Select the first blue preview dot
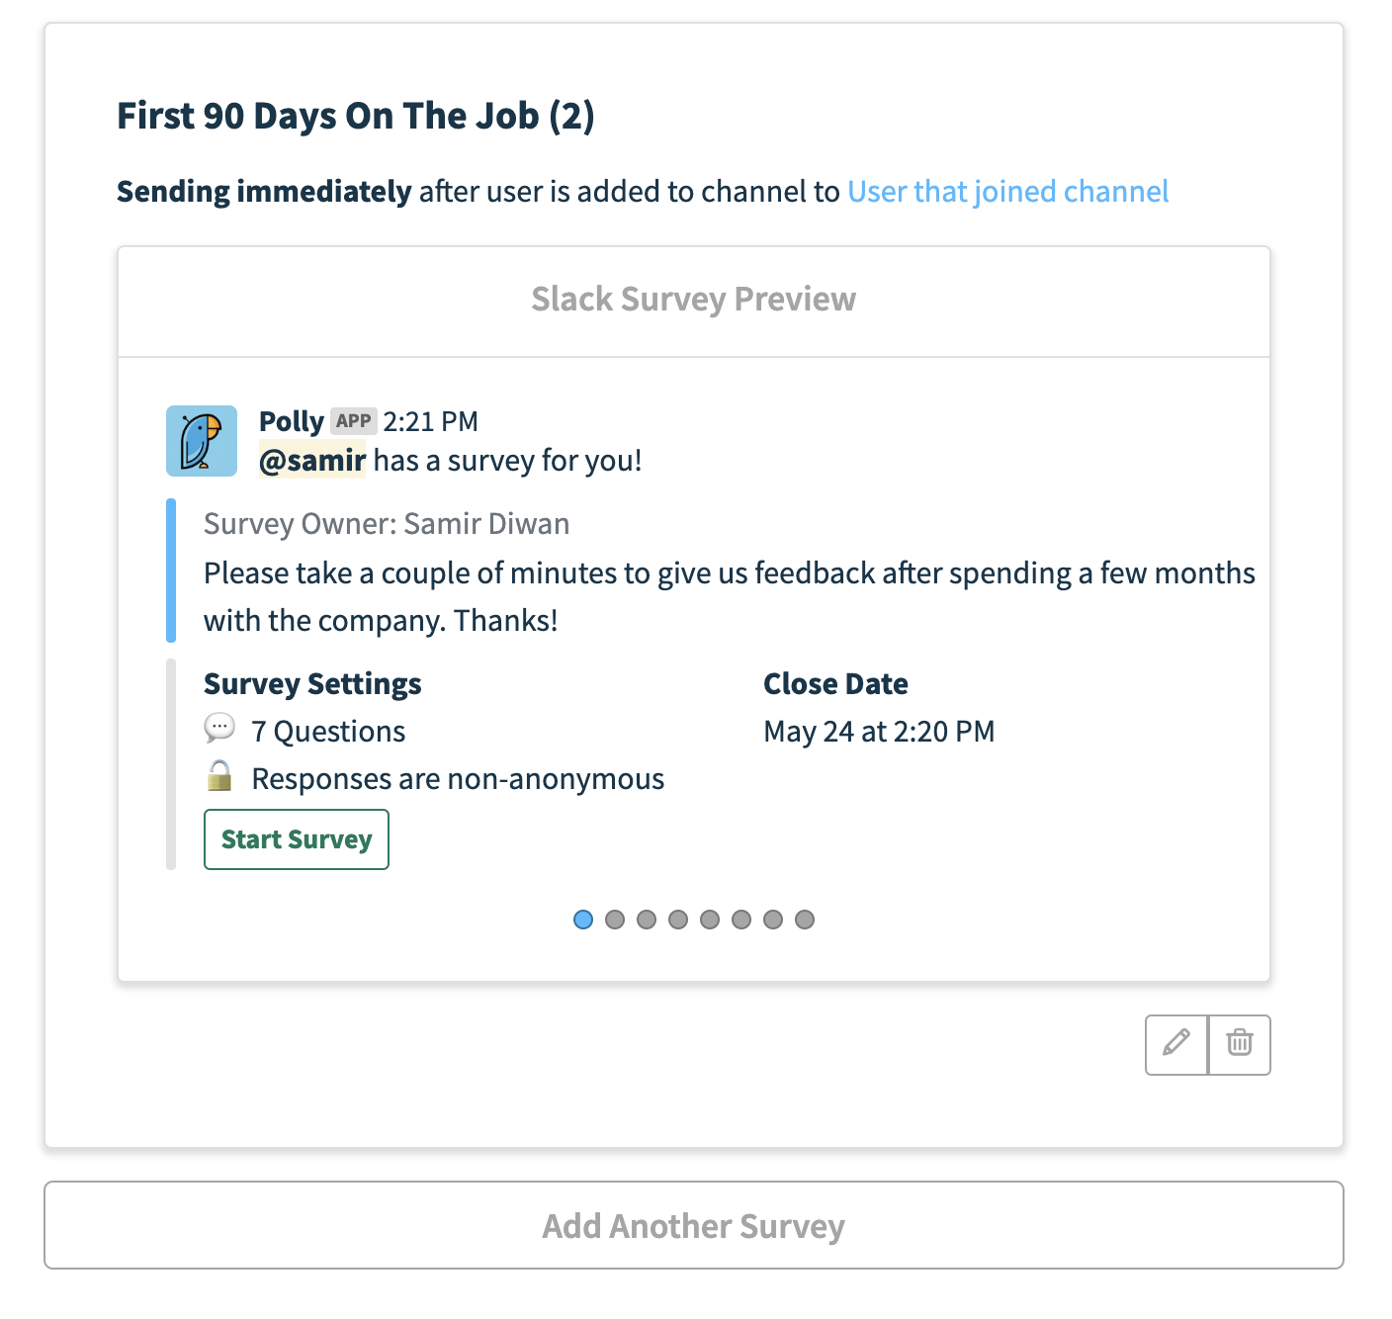The height and width of the screenshot is (1319, 1392). 583,920
